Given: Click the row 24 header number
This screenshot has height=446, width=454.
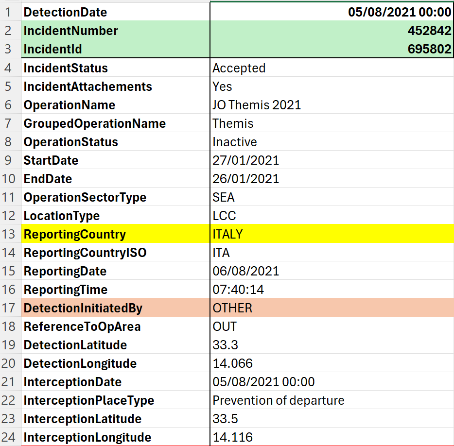Looking at the screenshot, I should (x=10, y=437).
